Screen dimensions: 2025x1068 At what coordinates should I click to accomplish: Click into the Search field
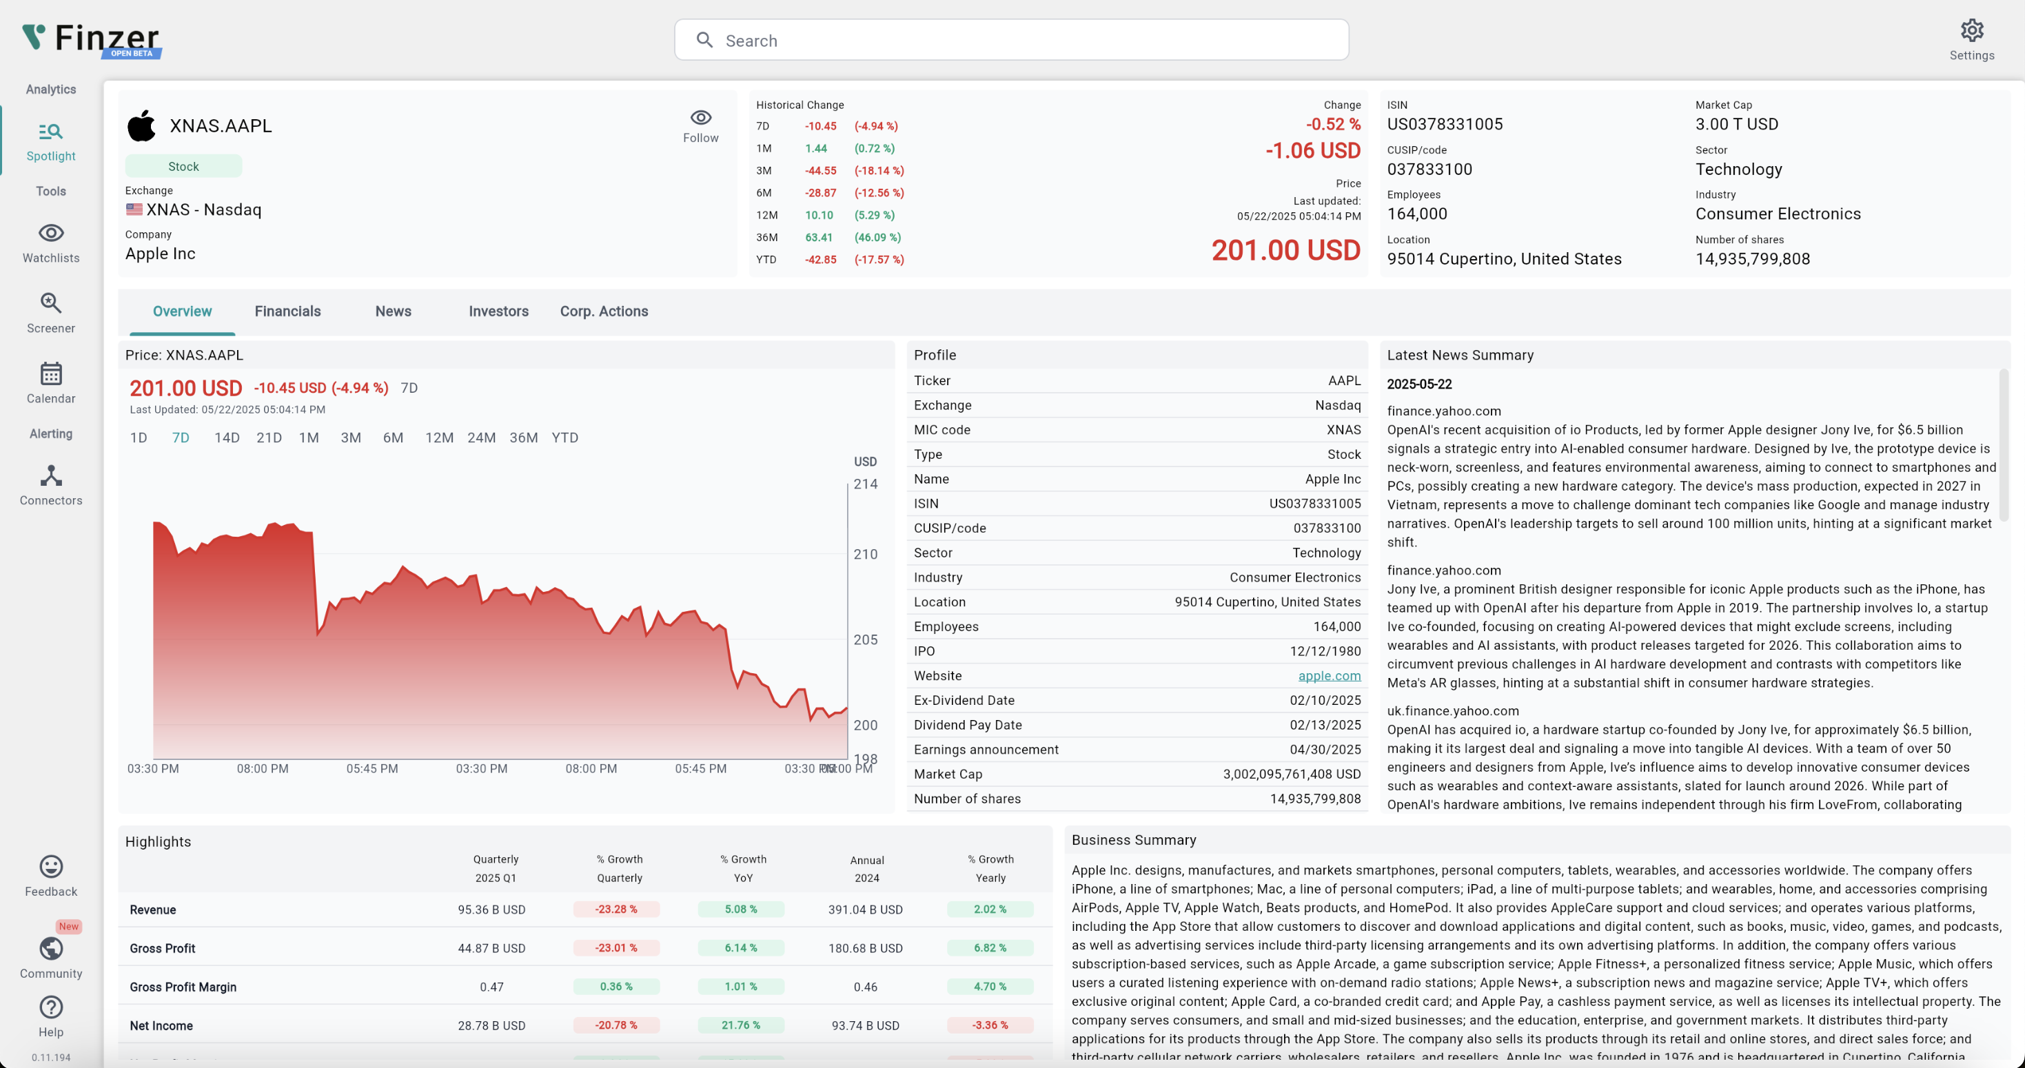[1011, 40]
